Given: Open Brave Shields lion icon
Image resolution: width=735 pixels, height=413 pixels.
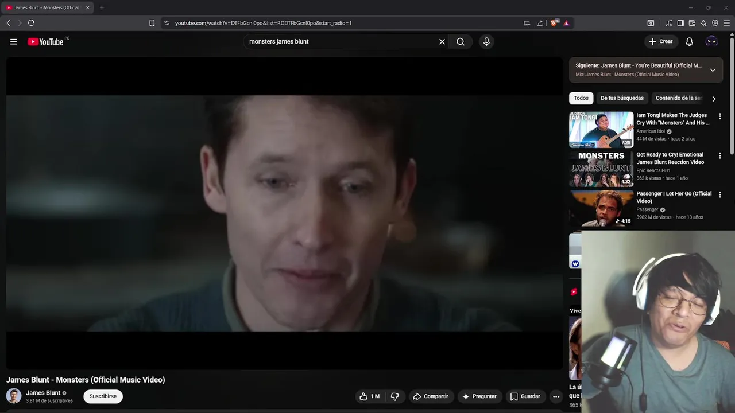Looking at the screenshot, I should point(554,23).
